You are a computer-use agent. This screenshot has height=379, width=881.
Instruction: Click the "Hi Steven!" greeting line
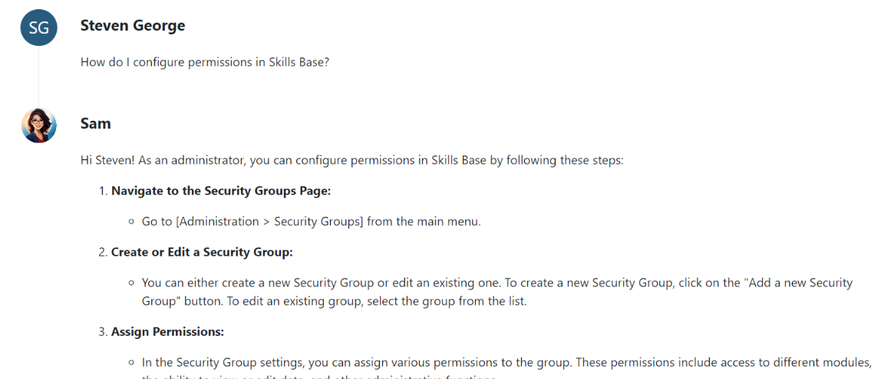coord(107,160)
